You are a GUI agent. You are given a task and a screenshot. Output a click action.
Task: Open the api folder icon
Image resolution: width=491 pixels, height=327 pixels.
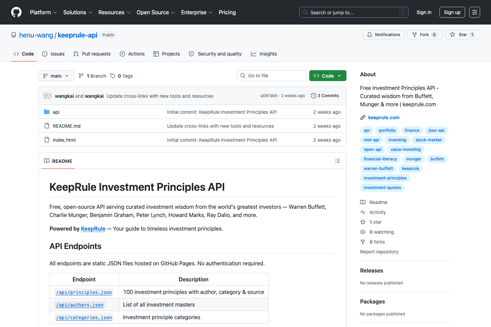coord(47,112)
